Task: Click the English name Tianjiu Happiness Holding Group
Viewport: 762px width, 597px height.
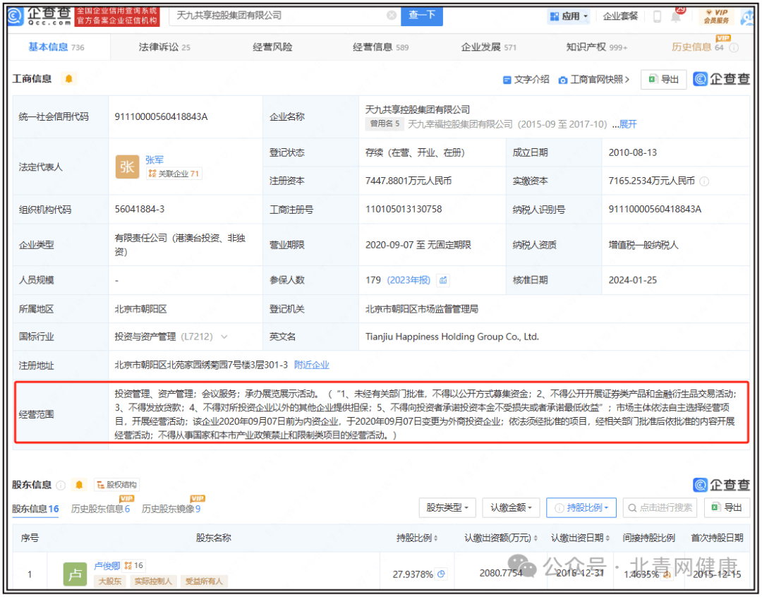Action: pos(452,337)
